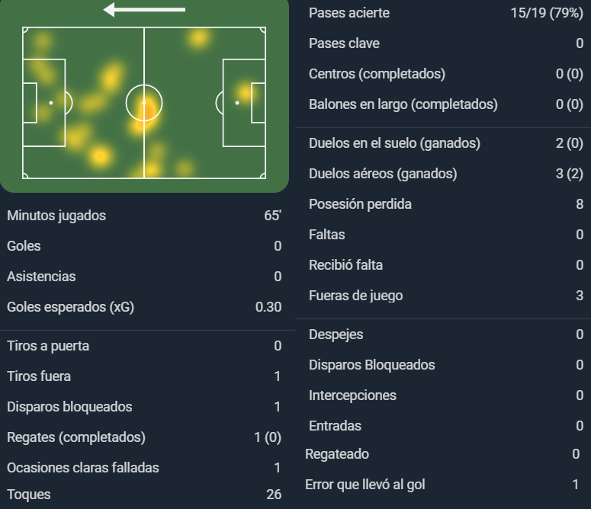Select the Pases clave row
The height and width of the screenshot is (509, 591).
(443, 43)
